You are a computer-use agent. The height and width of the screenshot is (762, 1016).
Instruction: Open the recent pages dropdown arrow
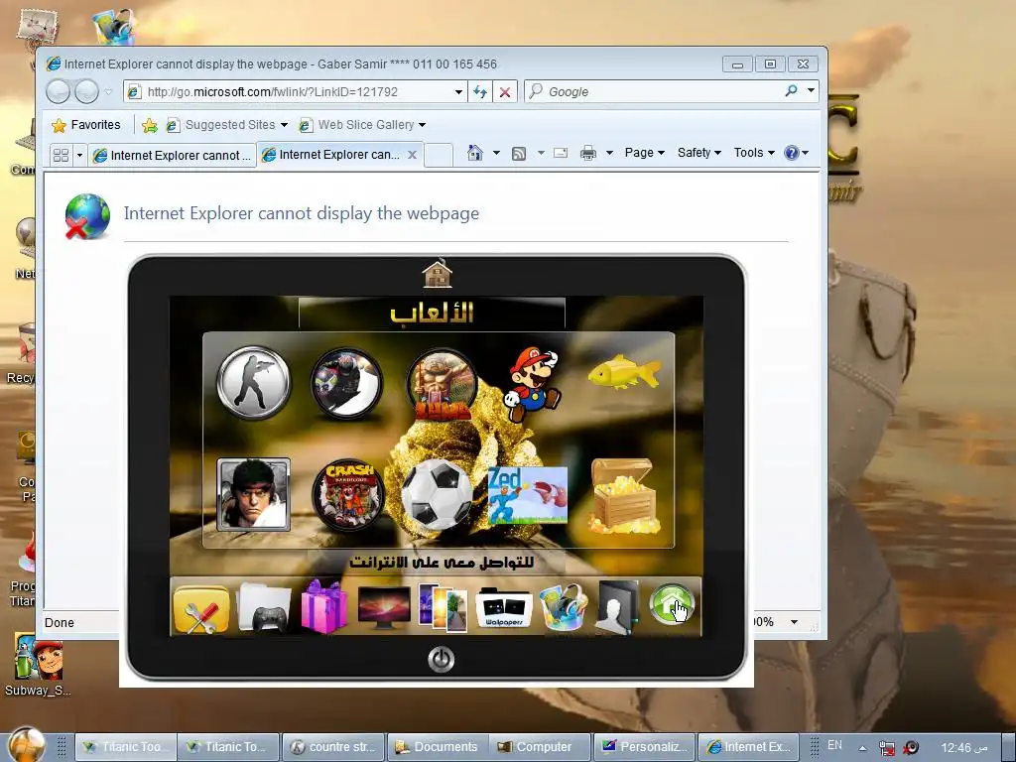click(x=108, y=92)
